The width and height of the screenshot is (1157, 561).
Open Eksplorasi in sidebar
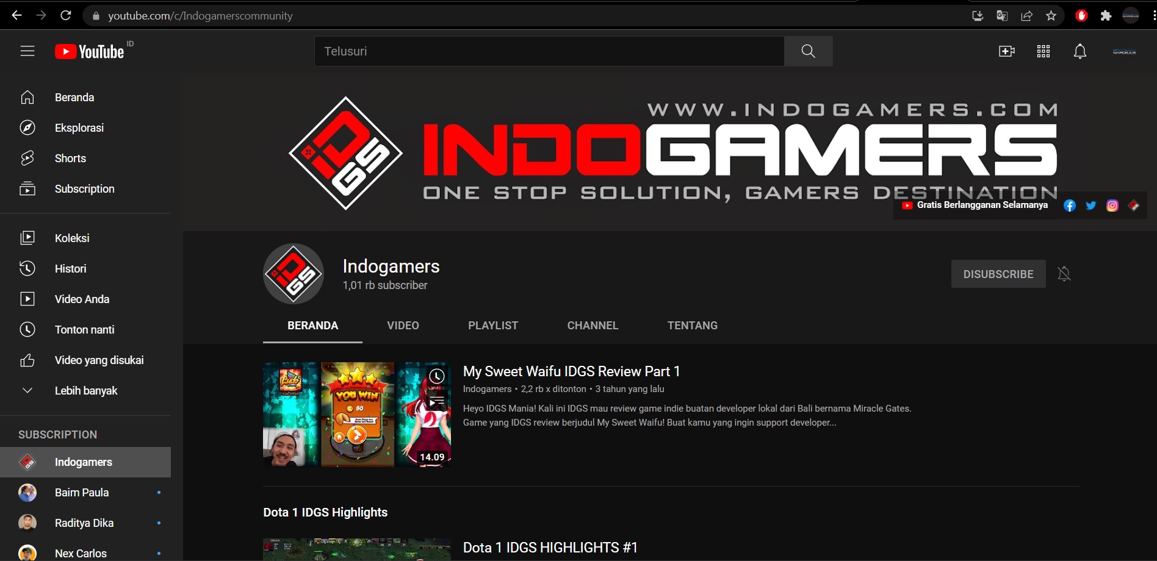click(85, 128)
